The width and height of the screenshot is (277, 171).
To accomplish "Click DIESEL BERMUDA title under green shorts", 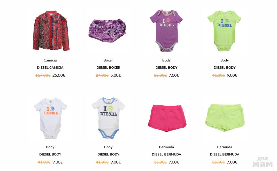I will click(x=225, y=154).
